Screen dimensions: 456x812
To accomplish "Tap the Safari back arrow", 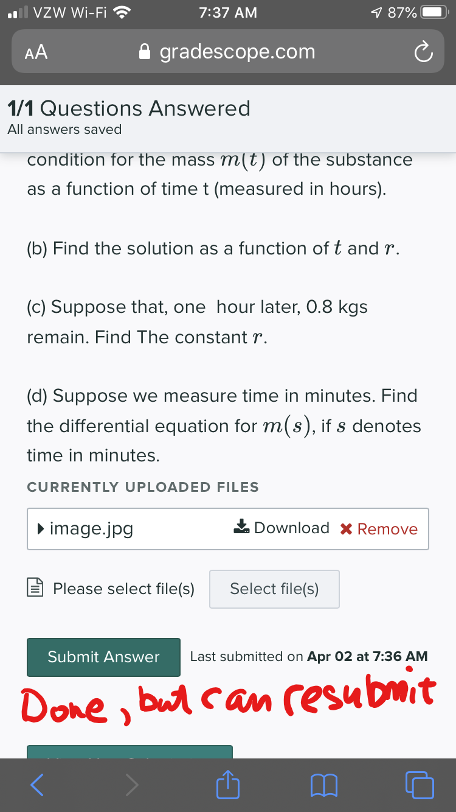I will 37,785.
